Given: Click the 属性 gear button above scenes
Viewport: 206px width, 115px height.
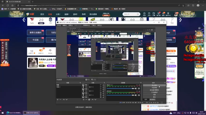Looking at the screenshot, I should (88, 80).
